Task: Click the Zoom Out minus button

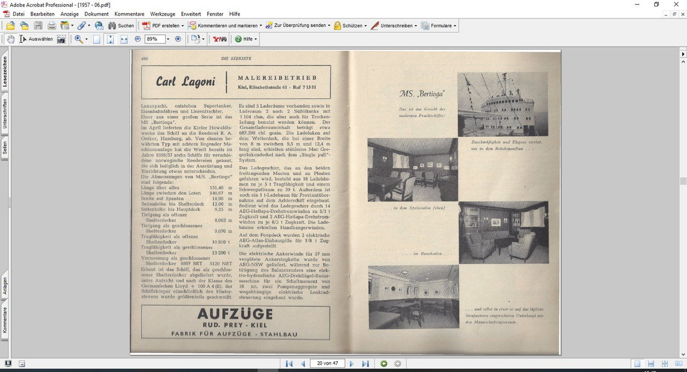Action: [138, 39]
